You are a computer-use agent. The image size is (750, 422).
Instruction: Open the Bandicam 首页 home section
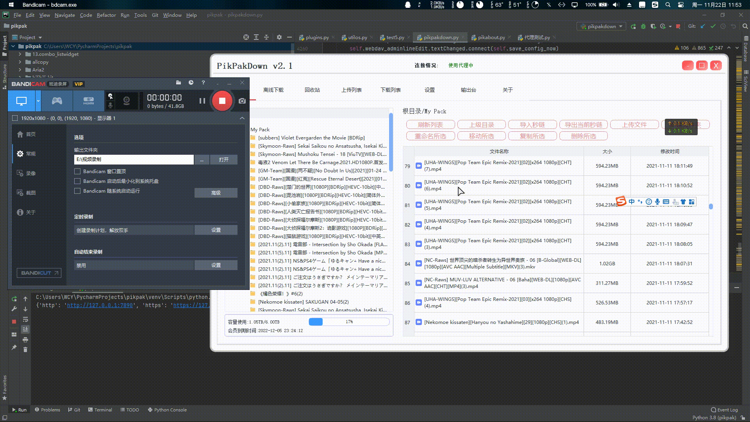[x=26, y=134]
